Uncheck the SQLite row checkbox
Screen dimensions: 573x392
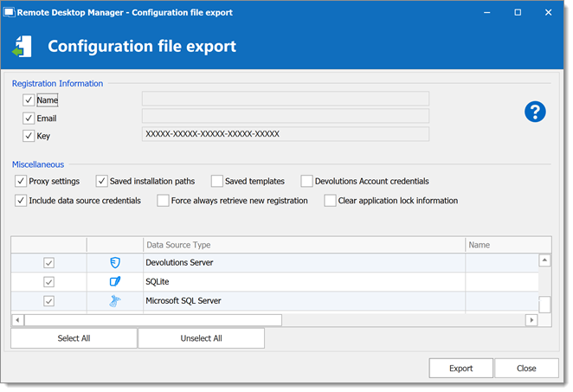[x=49, y=282]
